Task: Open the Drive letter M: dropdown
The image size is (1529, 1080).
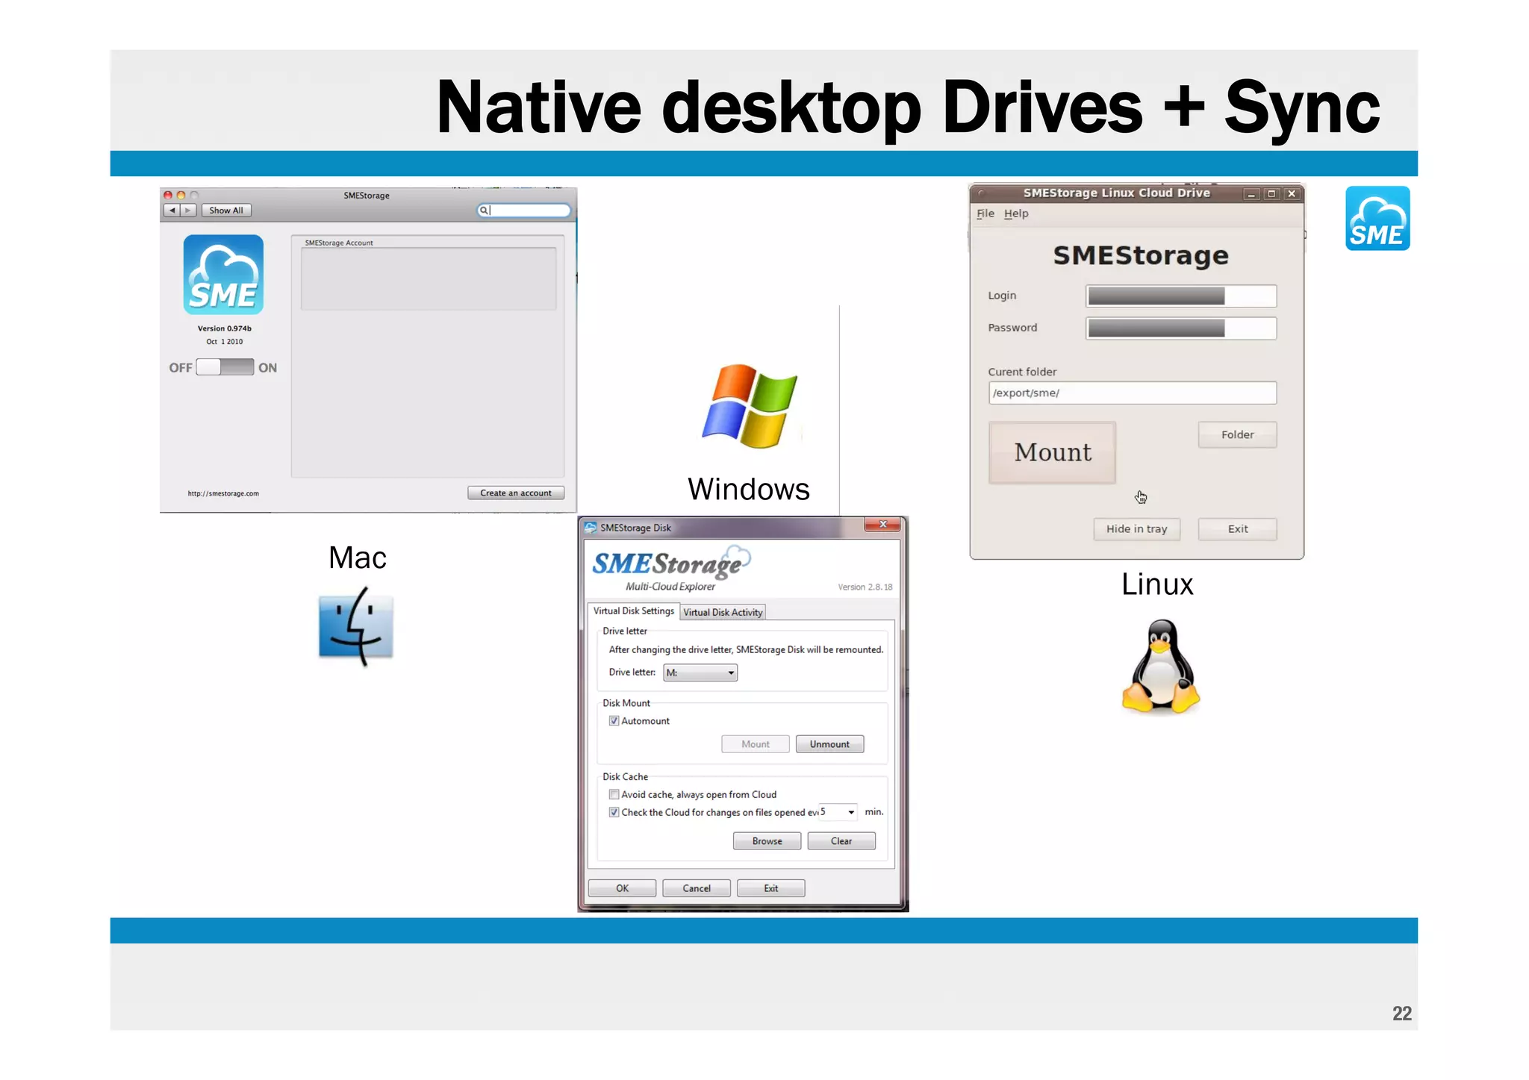Action: click(x=700, y=672)
